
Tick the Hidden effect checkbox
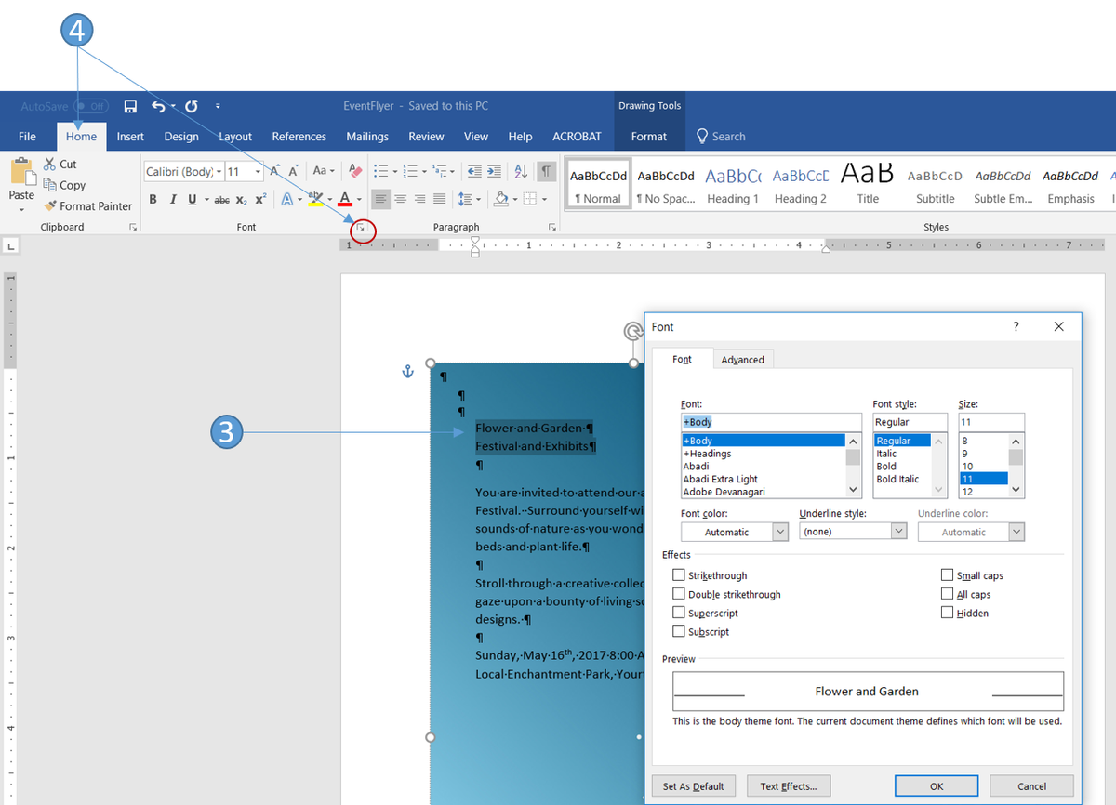coord(947,613)
